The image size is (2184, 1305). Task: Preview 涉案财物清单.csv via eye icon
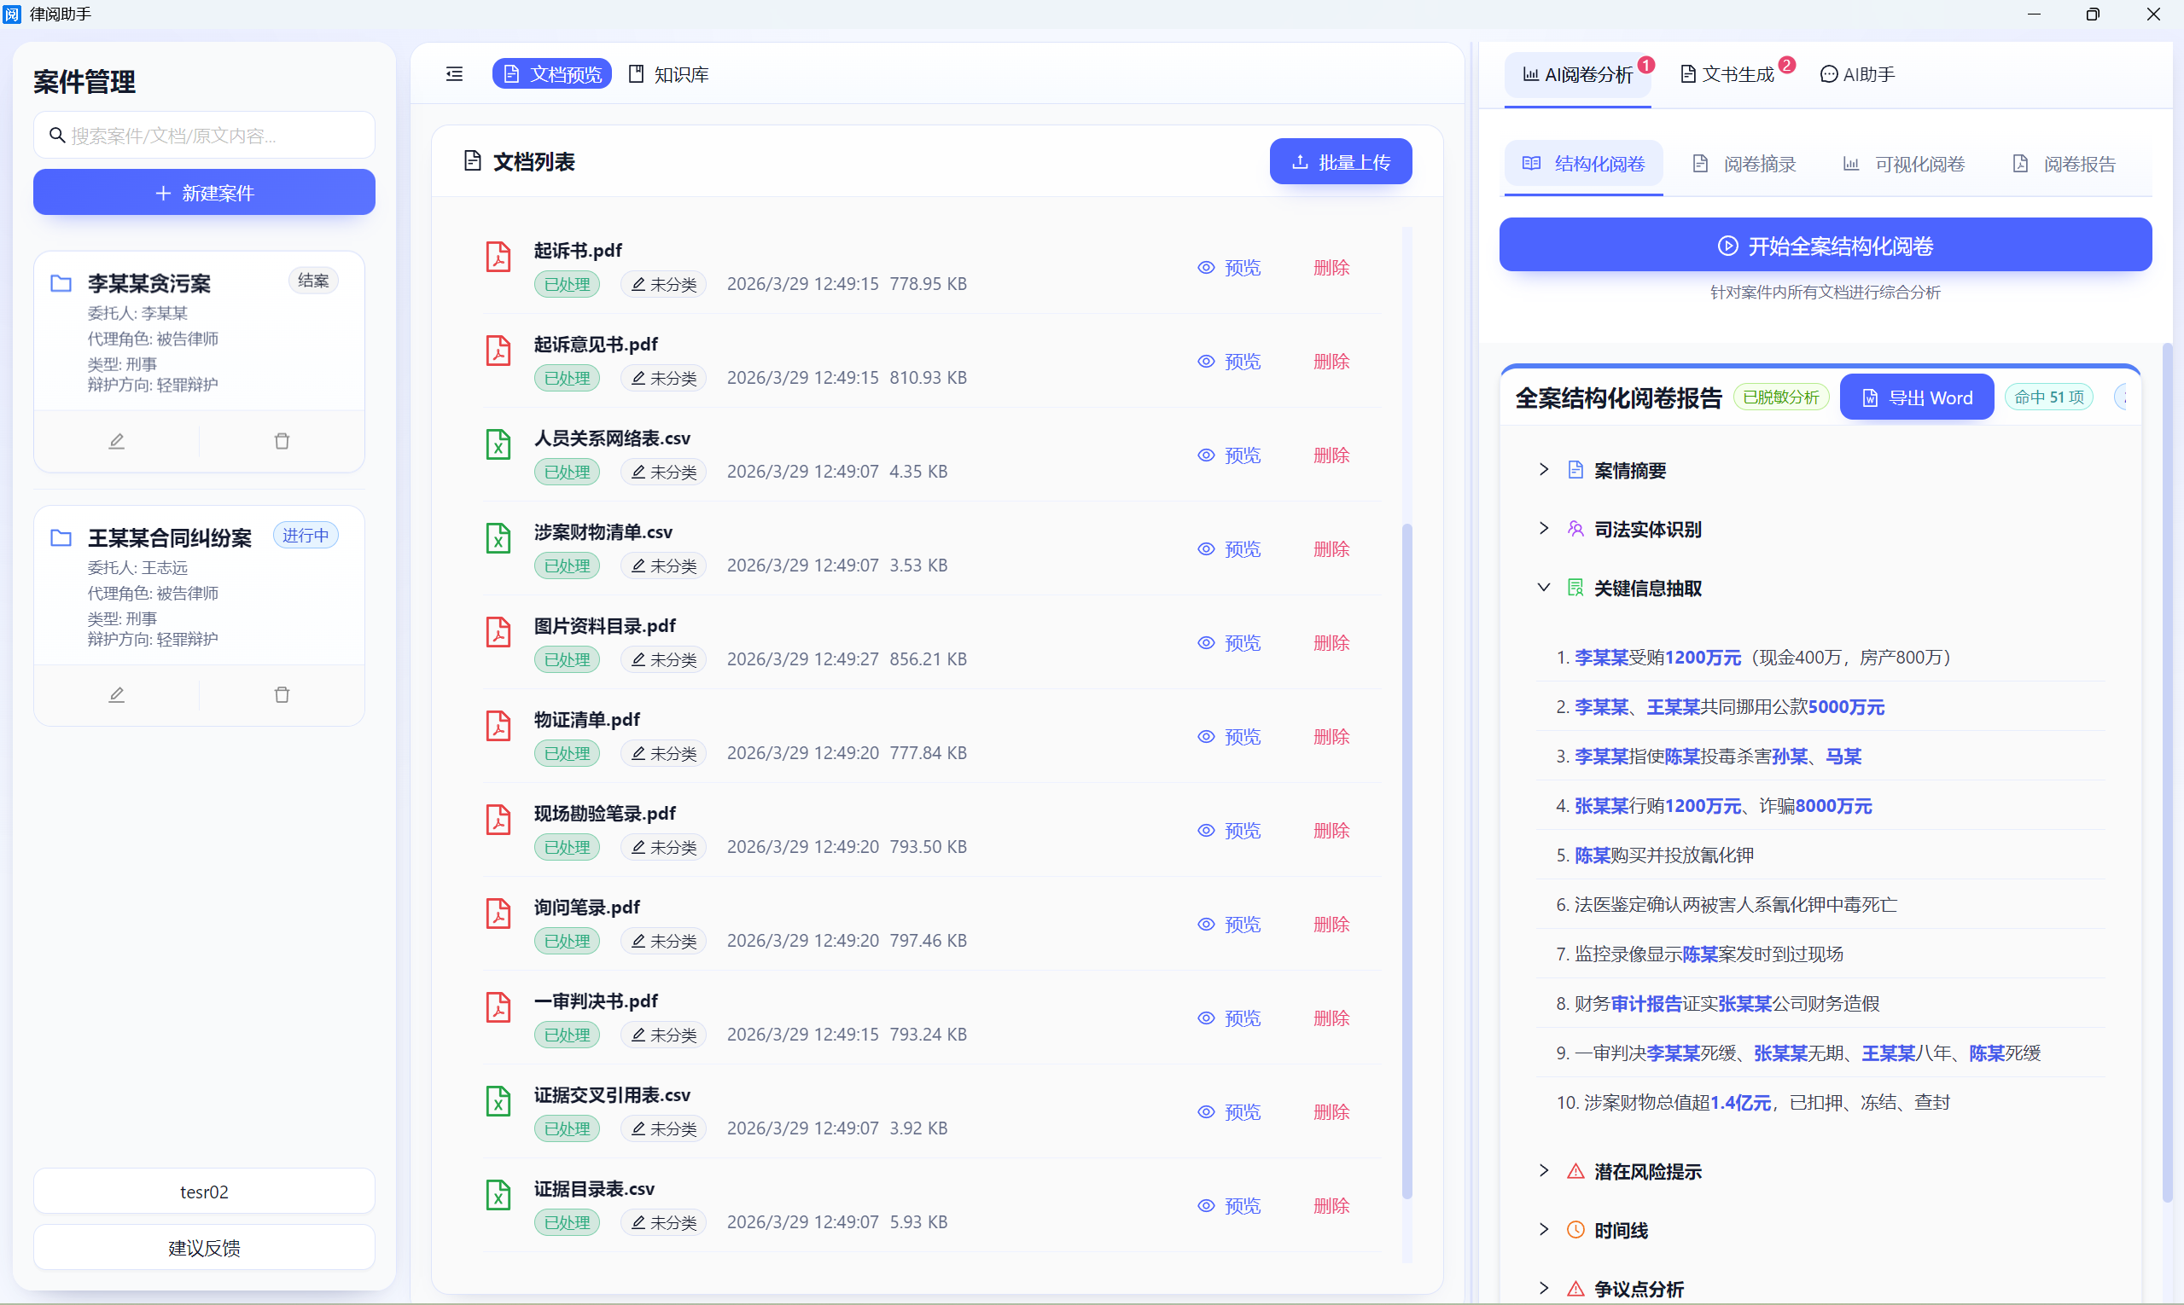pyautogui.click(x=1206, y=548)
